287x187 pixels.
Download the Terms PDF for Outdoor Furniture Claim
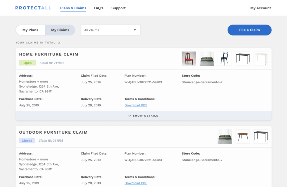click(136, 183)
